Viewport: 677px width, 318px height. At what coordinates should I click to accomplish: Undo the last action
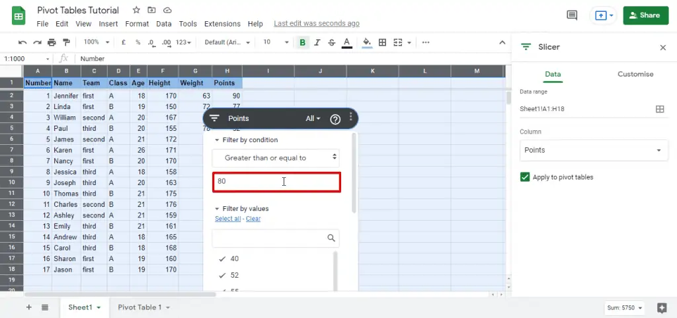pos(22,42)
